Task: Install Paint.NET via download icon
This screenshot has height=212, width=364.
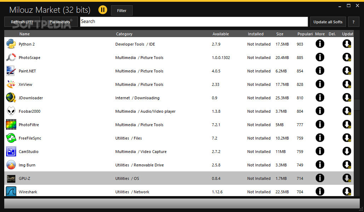Action: coord(347,71)
